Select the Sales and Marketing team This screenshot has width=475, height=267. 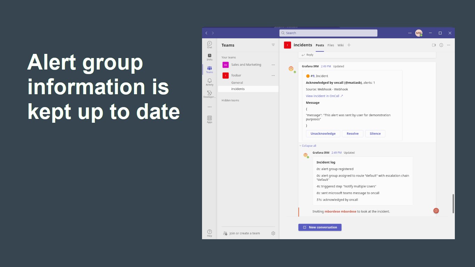click(x=246, y=65)
